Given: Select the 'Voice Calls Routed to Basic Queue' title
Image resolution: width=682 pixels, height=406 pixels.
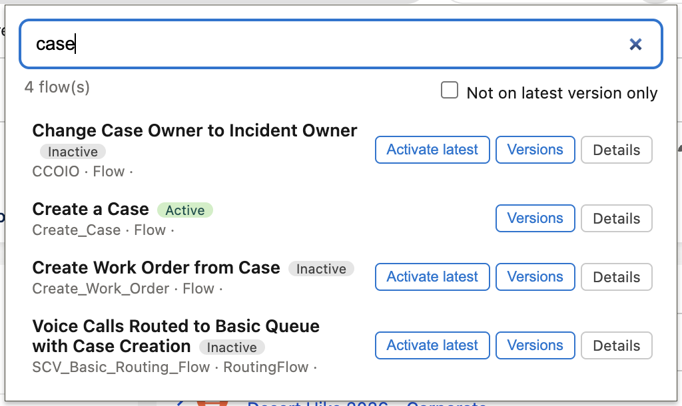Looking at the screenshot, I should point(176,336).
